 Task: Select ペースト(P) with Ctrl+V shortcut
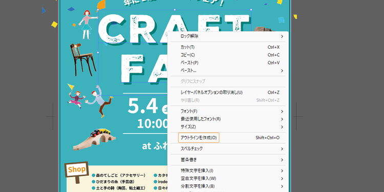pos(228,62)
